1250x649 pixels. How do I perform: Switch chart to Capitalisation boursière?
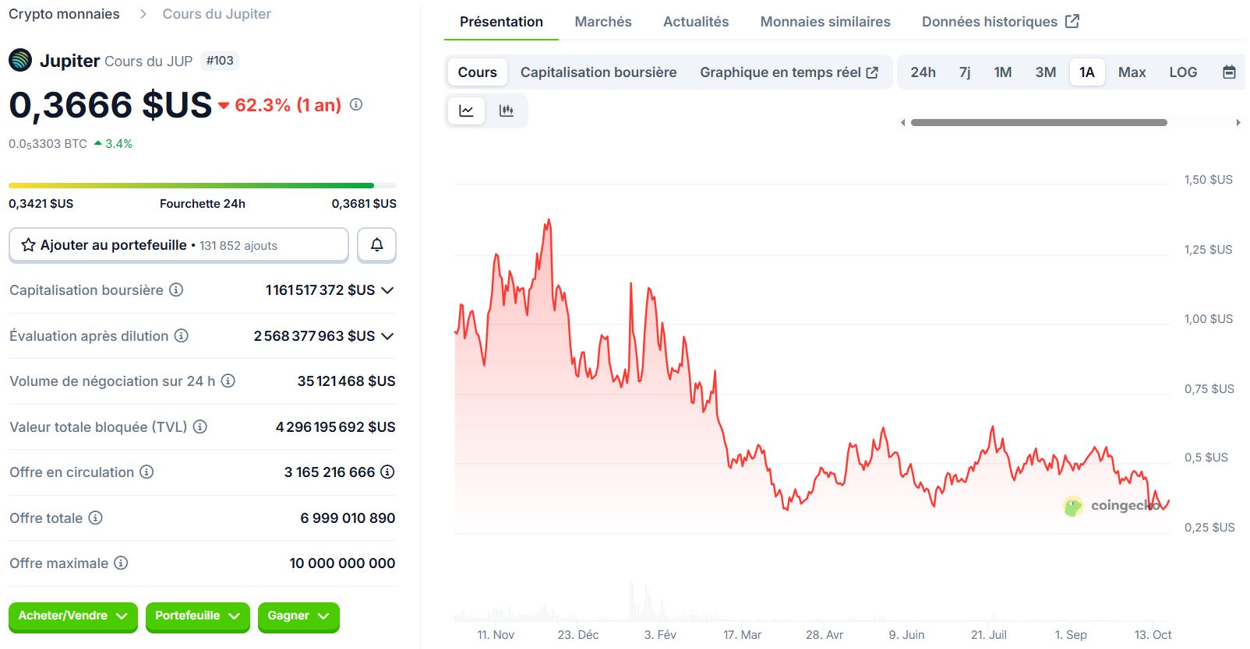click(599, 72)
